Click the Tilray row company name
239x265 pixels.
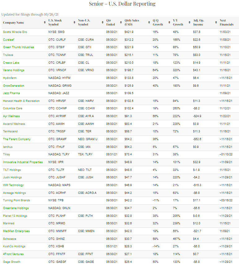click(x=7, y=154)
